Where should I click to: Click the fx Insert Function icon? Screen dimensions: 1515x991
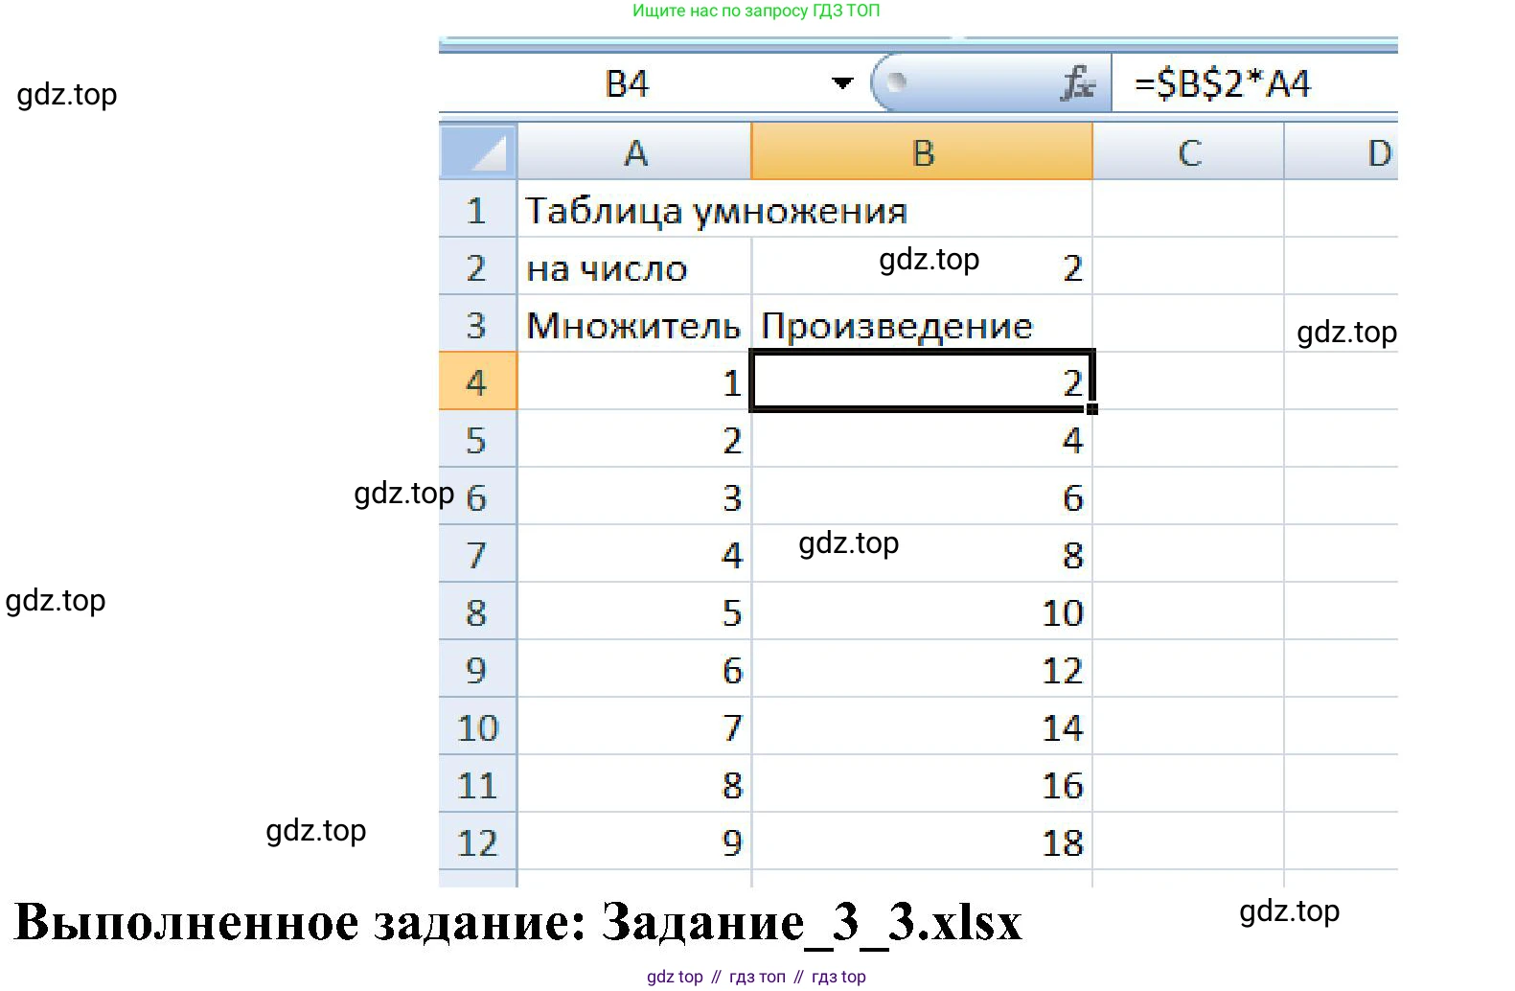click(1077, 84)
